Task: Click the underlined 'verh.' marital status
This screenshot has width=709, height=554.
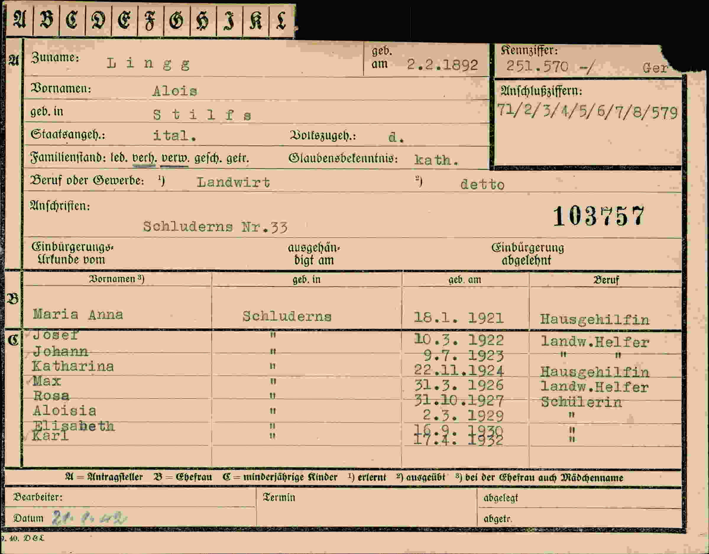Action: click(145, 158)
